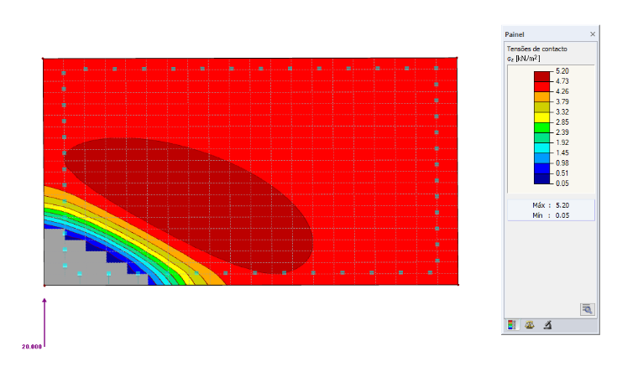Click the 5.20 value atop the color scale
The image size is (638, 377).
pos(562,71)
